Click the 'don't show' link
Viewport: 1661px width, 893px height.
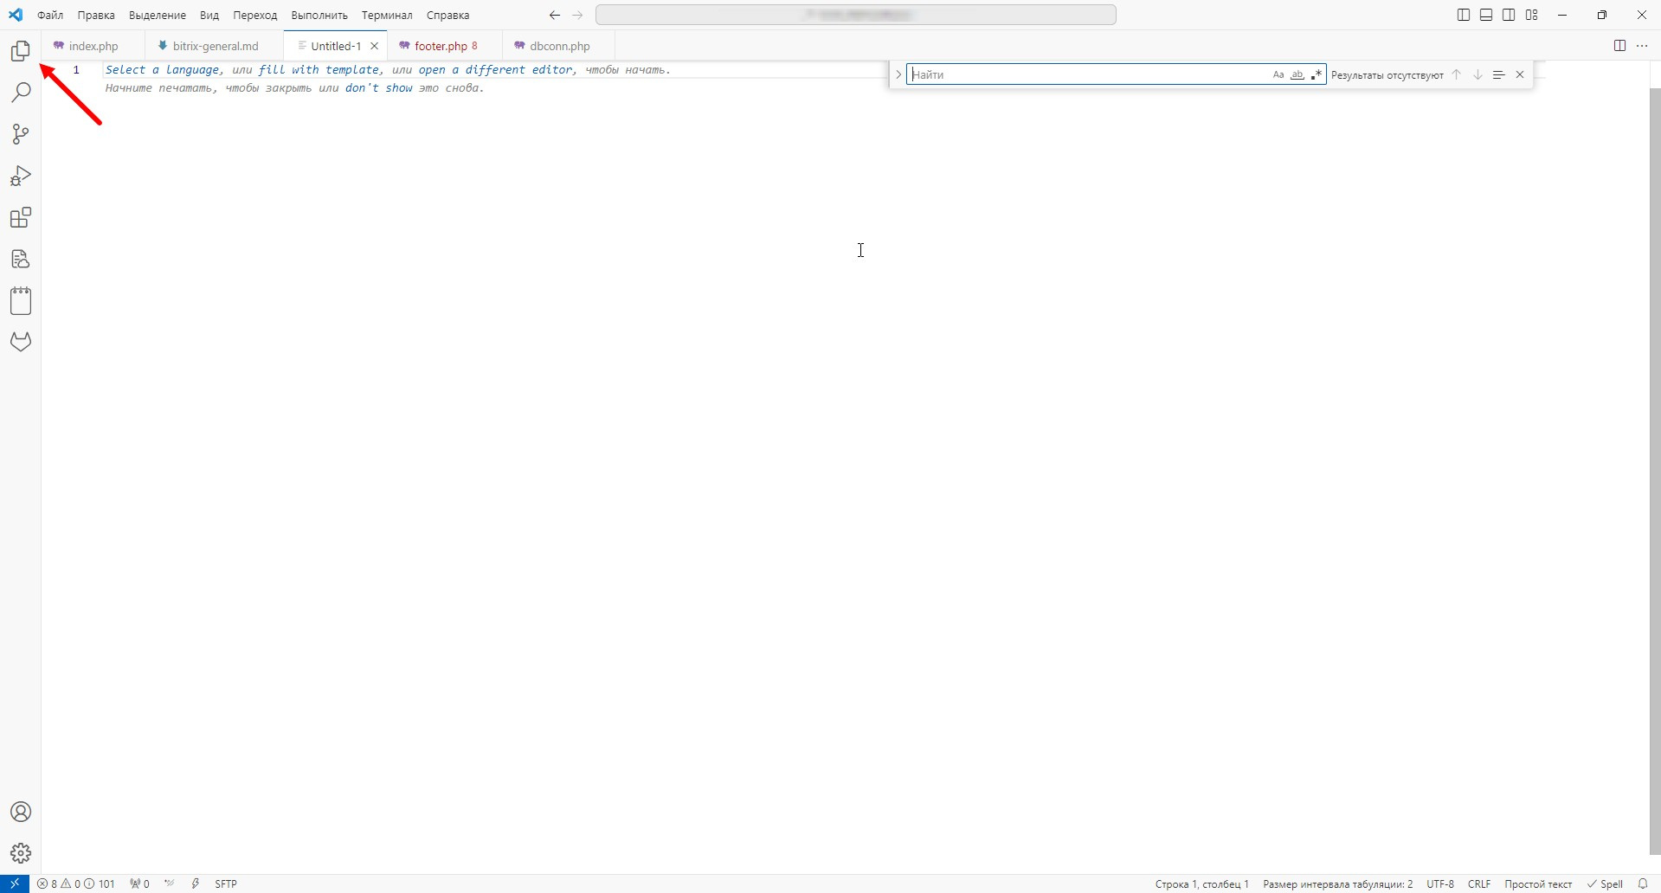(x=379, y=88)
